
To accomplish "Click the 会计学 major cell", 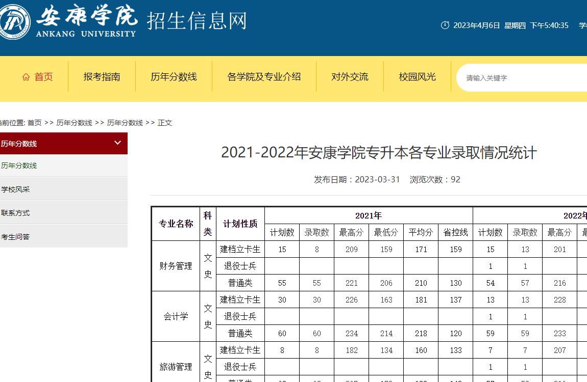I will (x=176, y=316).
